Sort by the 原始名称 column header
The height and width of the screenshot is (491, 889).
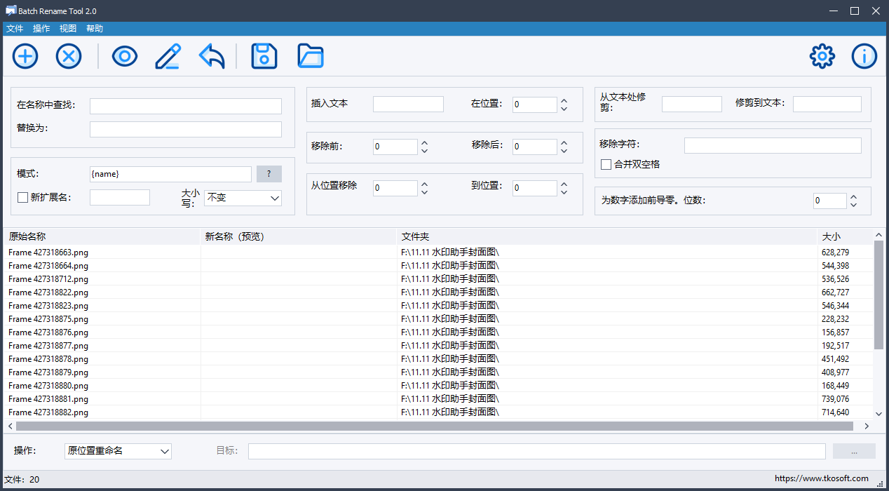pos(102,237)
